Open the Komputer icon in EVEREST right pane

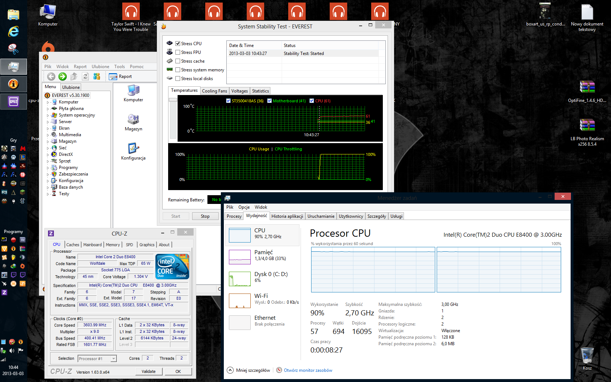[134, 94]
